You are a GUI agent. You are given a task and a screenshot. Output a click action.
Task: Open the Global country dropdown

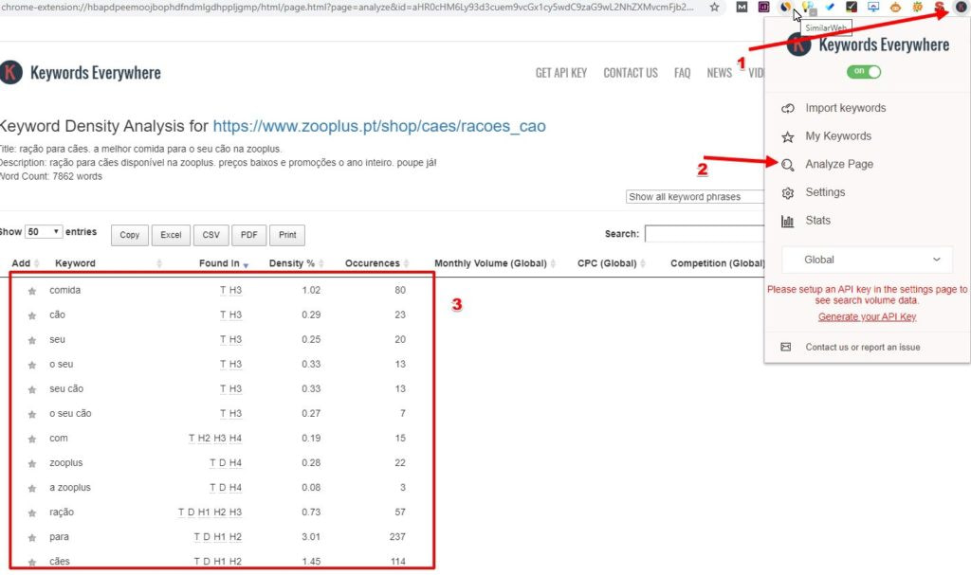[867, 260]
